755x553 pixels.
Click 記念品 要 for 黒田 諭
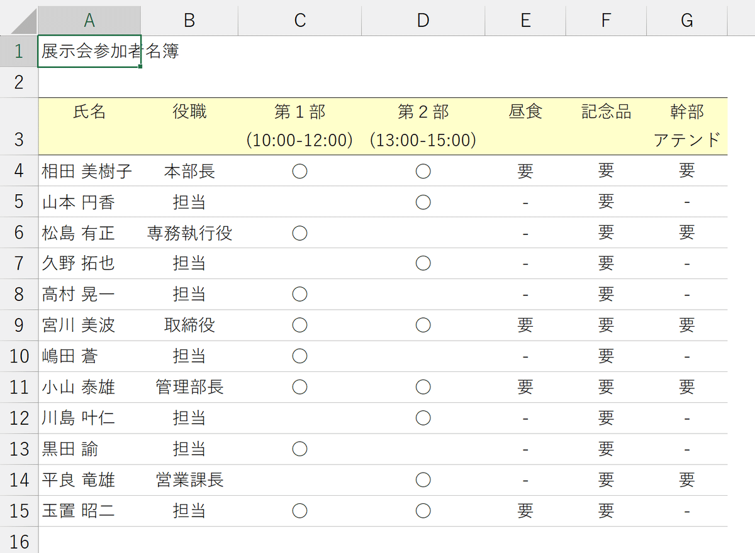[606, 449]
